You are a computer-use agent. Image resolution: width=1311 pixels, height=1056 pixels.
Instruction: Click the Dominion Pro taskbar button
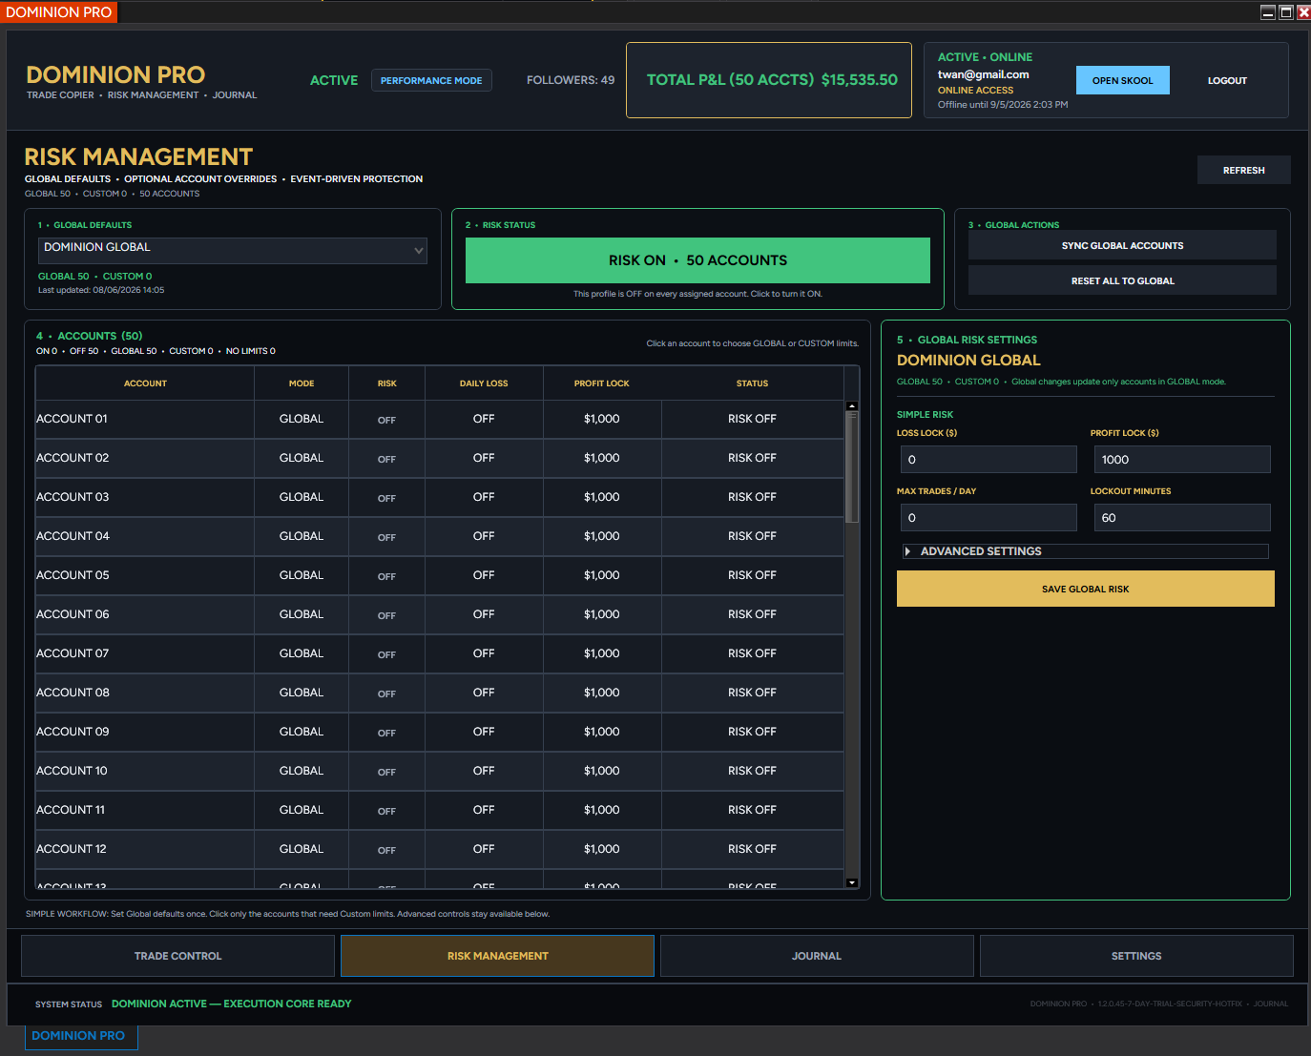(81, 1036)
